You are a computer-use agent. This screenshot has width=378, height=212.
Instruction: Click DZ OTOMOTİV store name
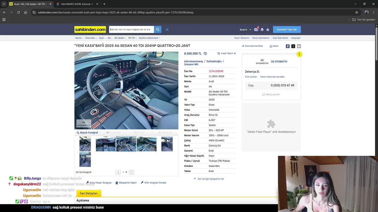pyautogui.click(x=279, y=62)
